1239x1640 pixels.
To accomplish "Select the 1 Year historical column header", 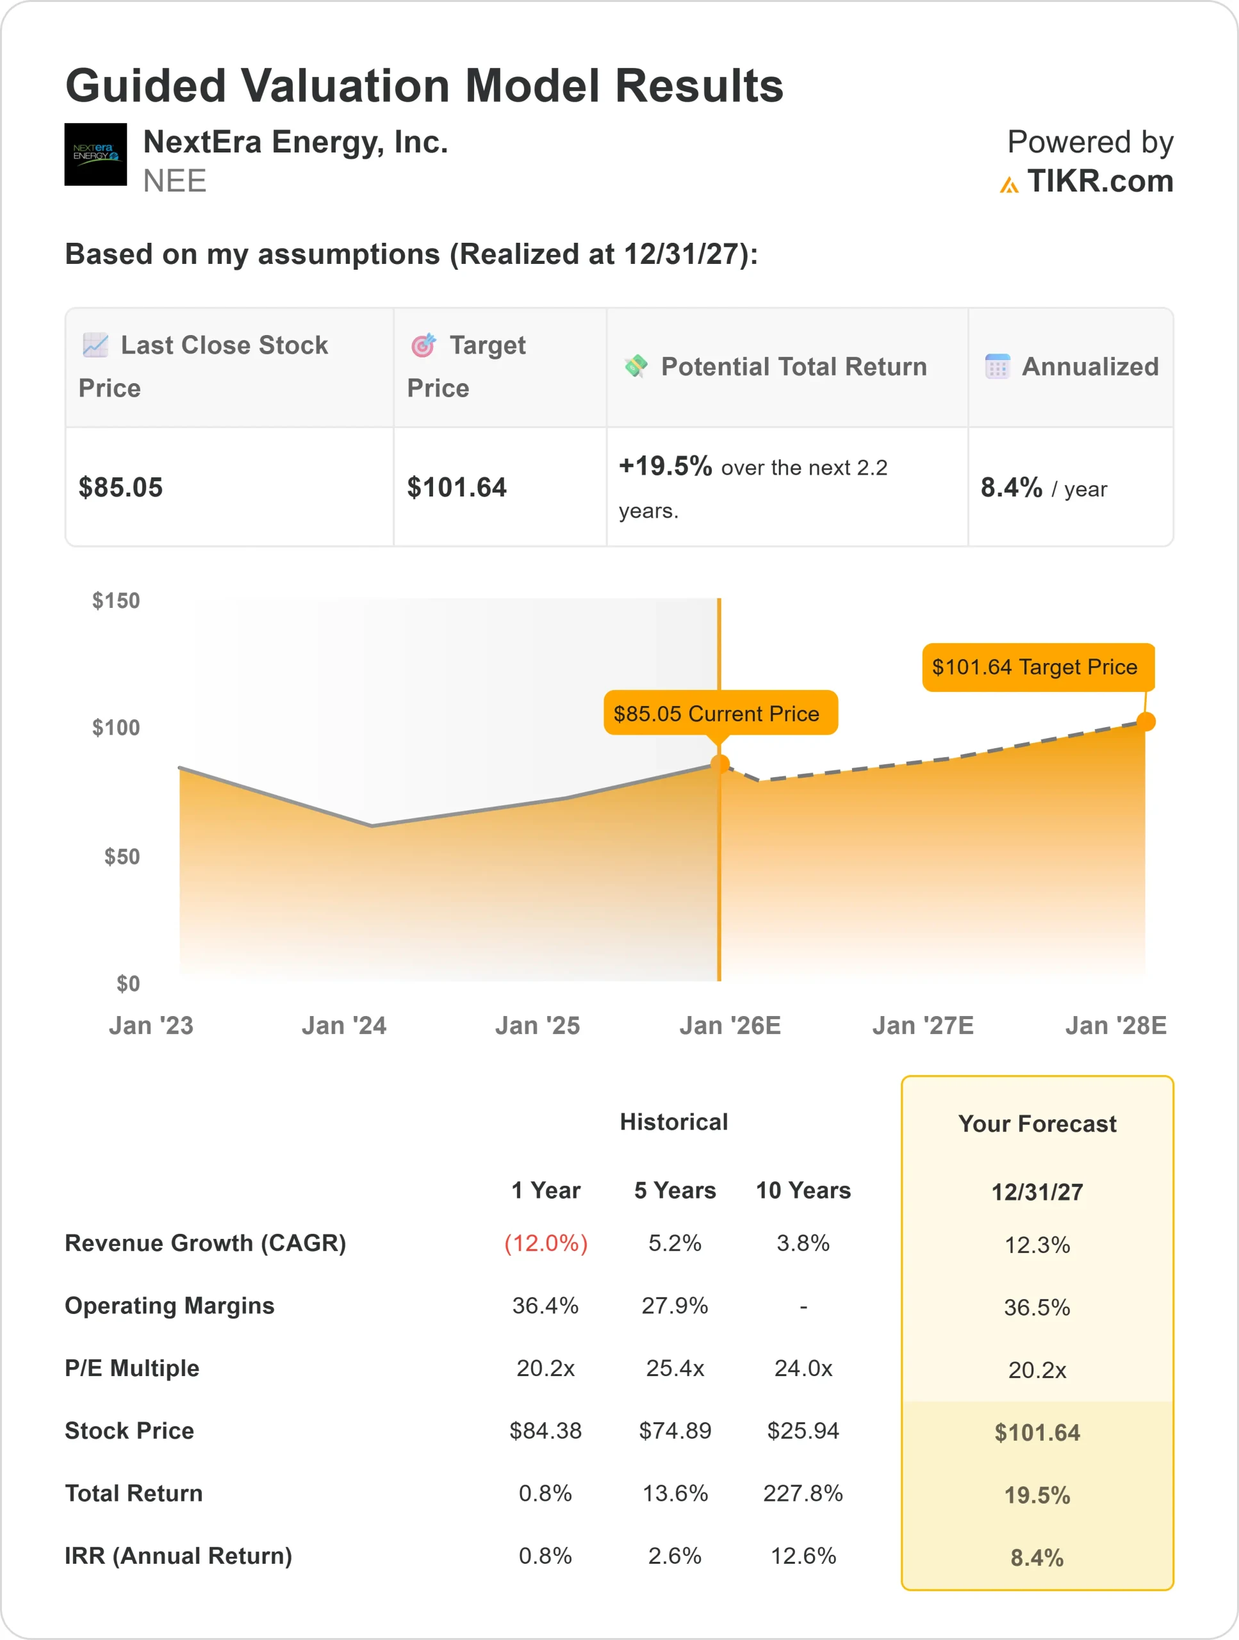I will (x=546, y=1190).
